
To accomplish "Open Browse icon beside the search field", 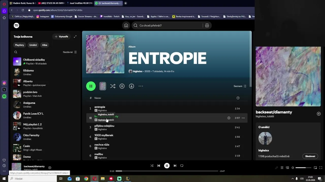I will (207, 26).
